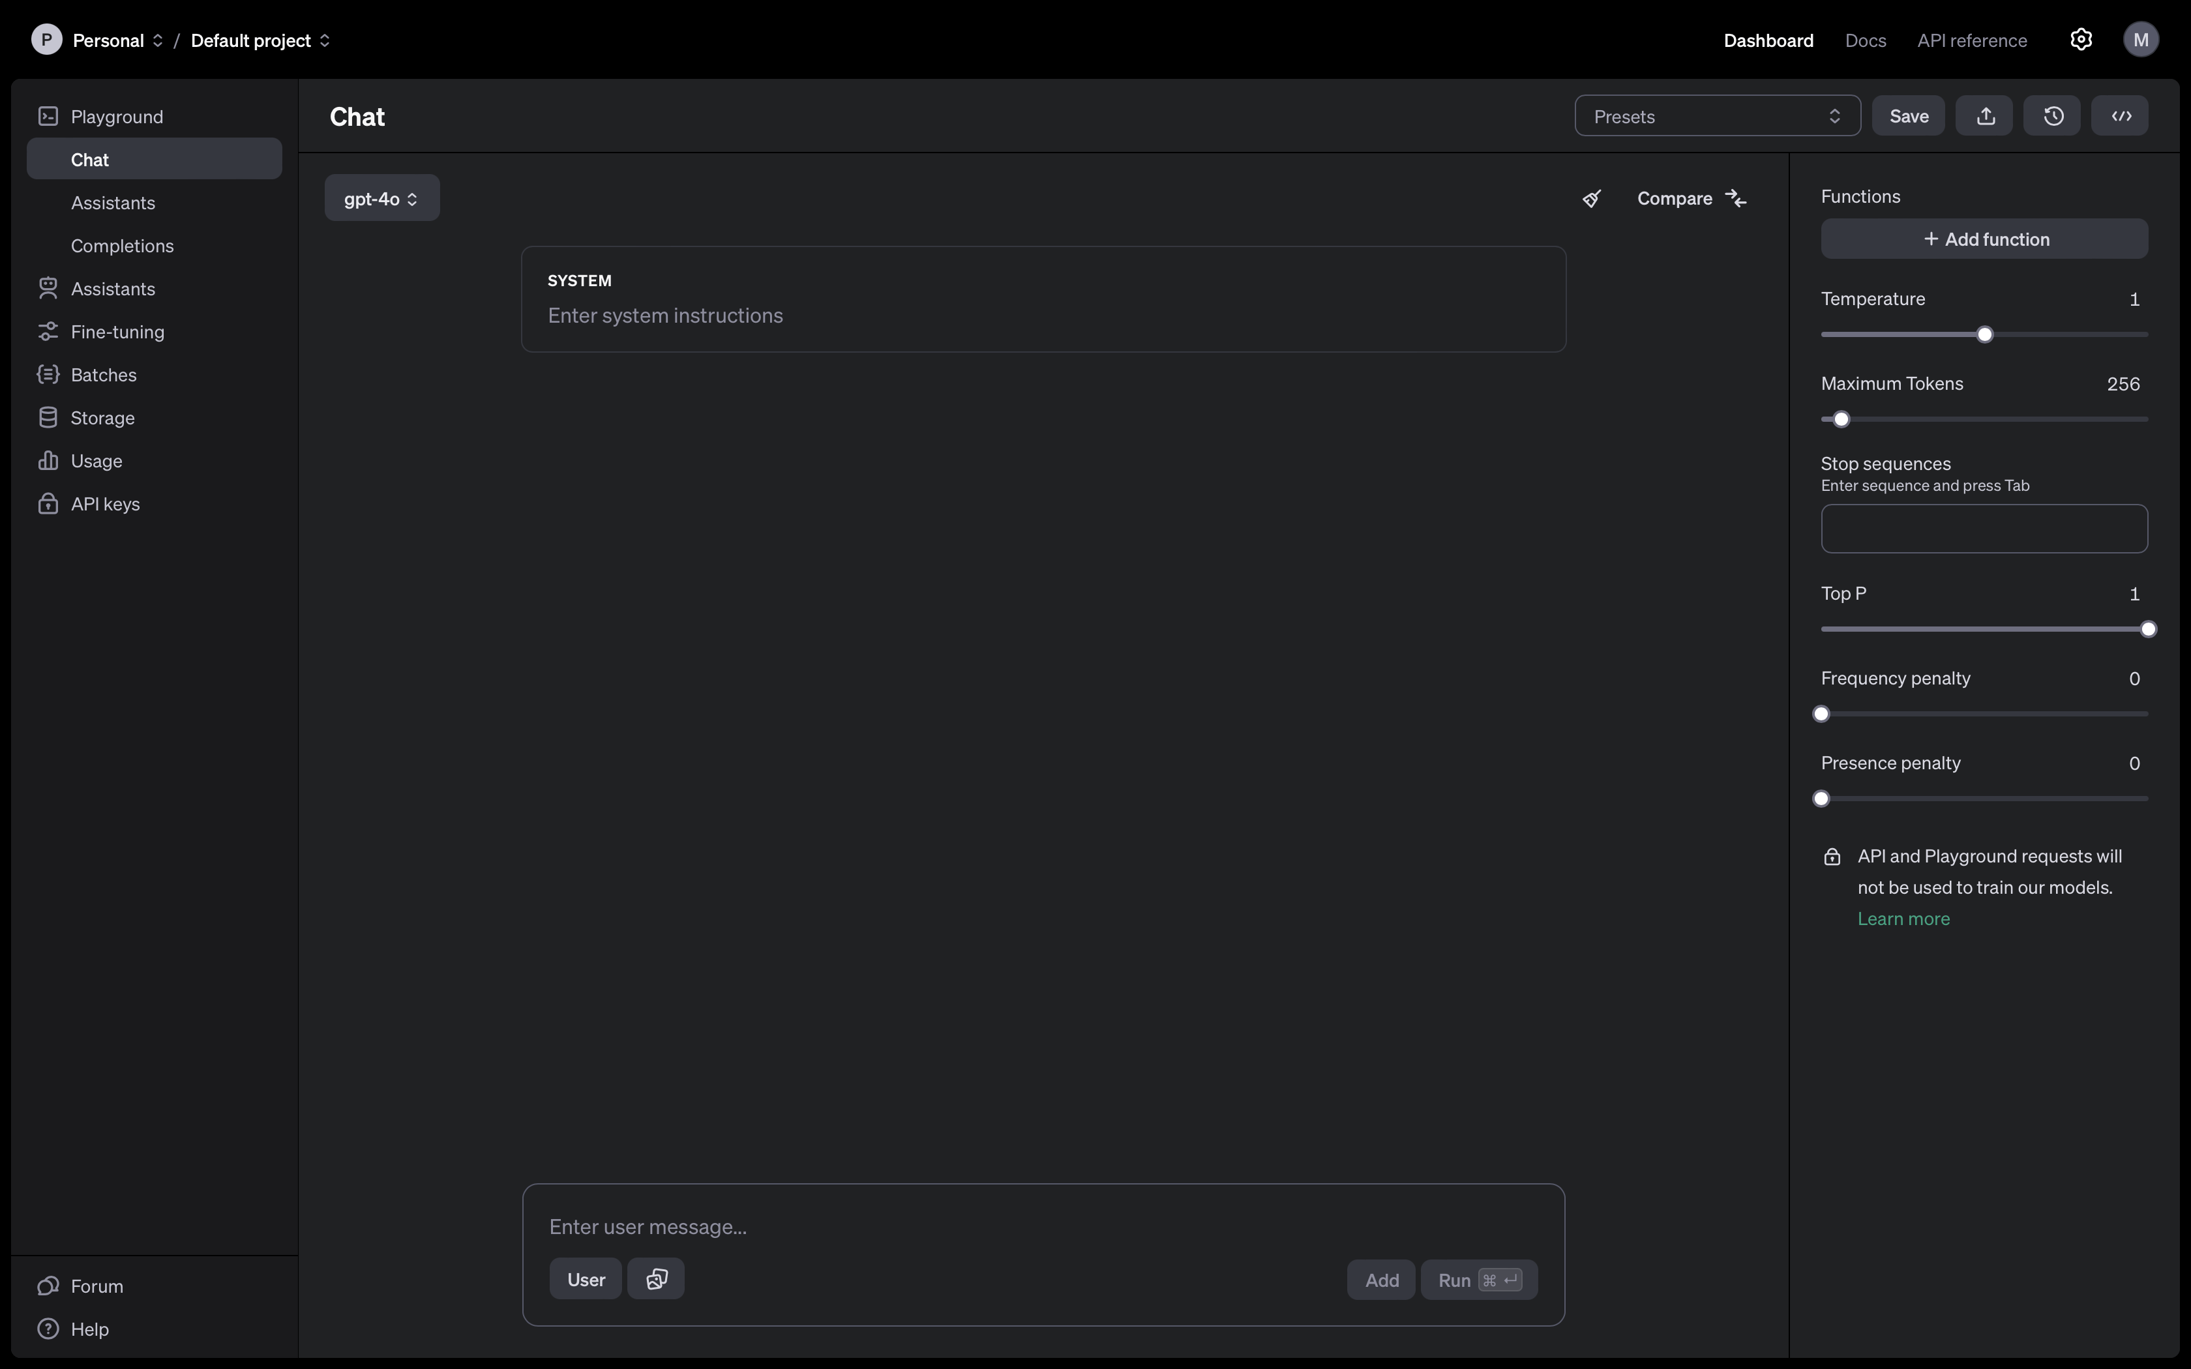Click the Presence penalty slider handle
The height and width of the screenshot is (1369, 2191).
[1822, 799]
